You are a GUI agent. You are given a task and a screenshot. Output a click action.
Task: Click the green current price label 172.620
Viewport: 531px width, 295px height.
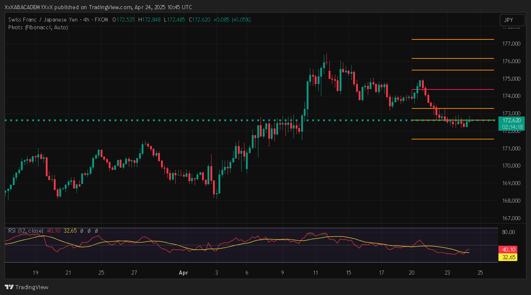click(x=511, y=120)
